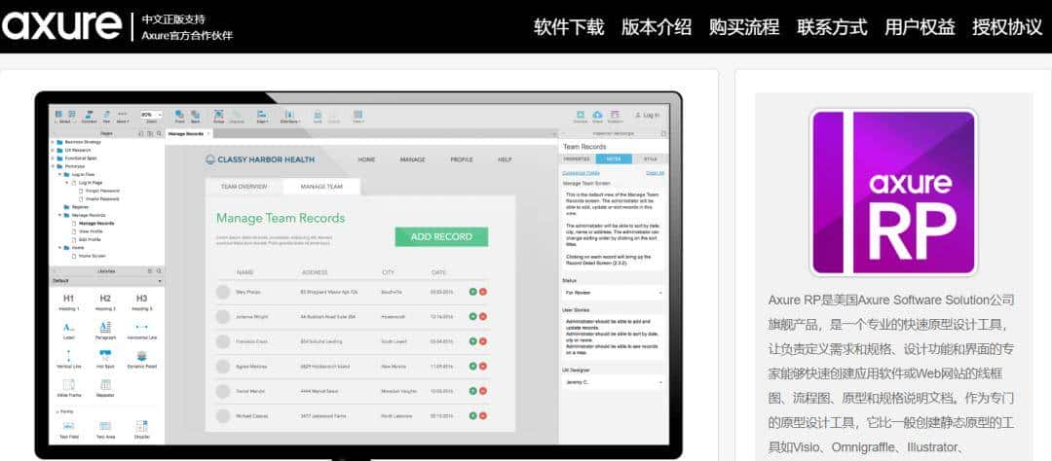The height and width of the screenshot is (461, 1052).
Task: Collapse the Log In Flow folder
Action: pos(59,174)
